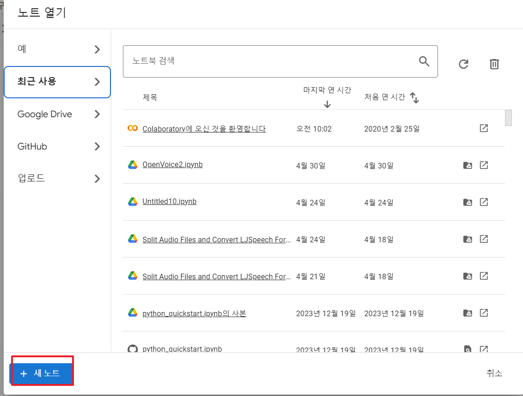523x396 pixels.
Task: Toggle sort on 처음 연 시간 arrows
Action: pos(414,98)
